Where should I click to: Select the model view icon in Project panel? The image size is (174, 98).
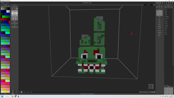tap(166, 7)
